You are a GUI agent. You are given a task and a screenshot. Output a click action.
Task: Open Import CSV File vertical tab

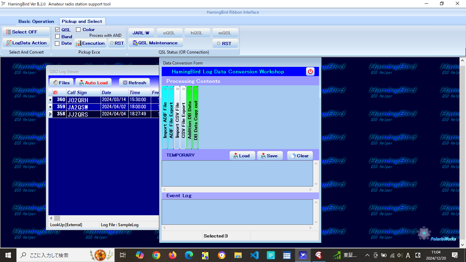(177, 117)
